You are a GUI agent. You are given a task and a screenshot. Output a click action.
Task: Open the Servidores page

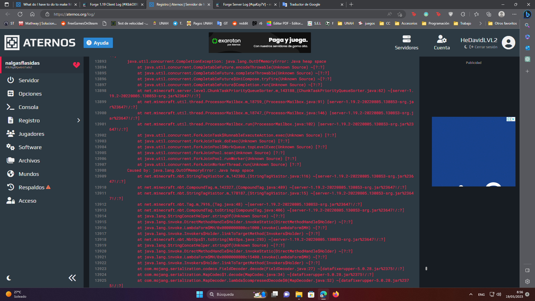click(407, 43)
